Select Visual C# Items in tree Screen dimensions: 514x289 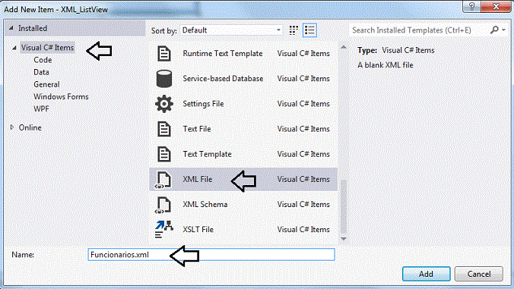(x=48, y=48)
